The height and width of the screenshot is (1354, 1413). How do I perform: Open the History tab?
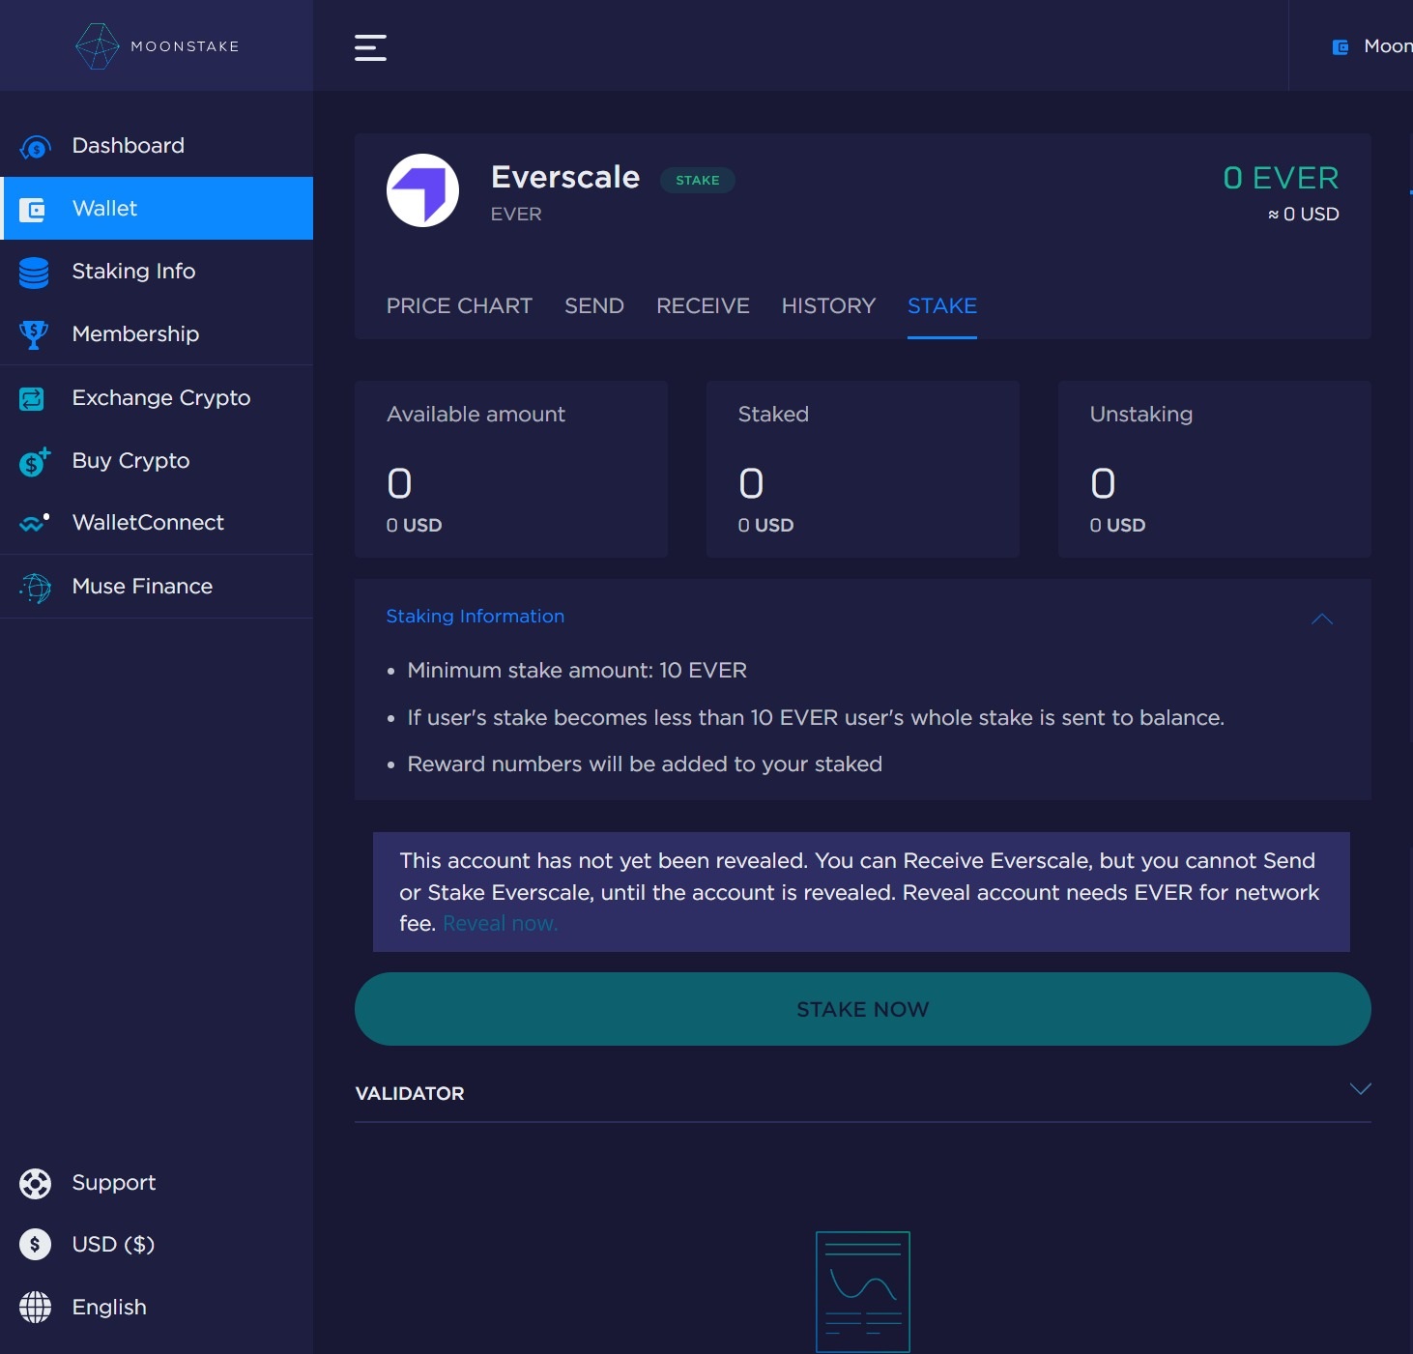pyautogui.click(x=828, y=306)
